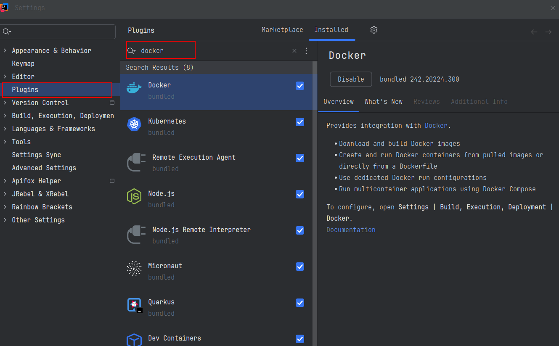The width and height of the screenshot is (559, 346).
Task: Click the Node.js Remote Interpreter plug icon
Action: coord(136,235)
